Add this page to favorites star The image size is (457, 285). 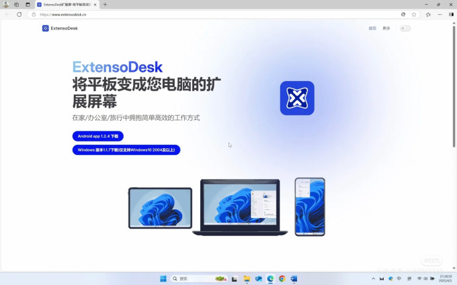click(414, 14)
